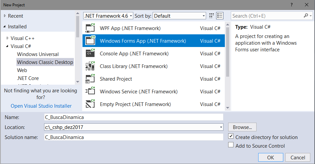
Task: Toggle Create directory for solution checkbox
Action: pyautogui.click(x=231, y=136)
